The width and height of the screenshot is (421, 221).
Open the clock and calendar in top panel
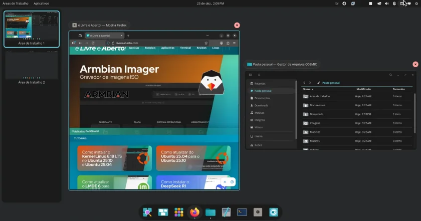point(210,4)
